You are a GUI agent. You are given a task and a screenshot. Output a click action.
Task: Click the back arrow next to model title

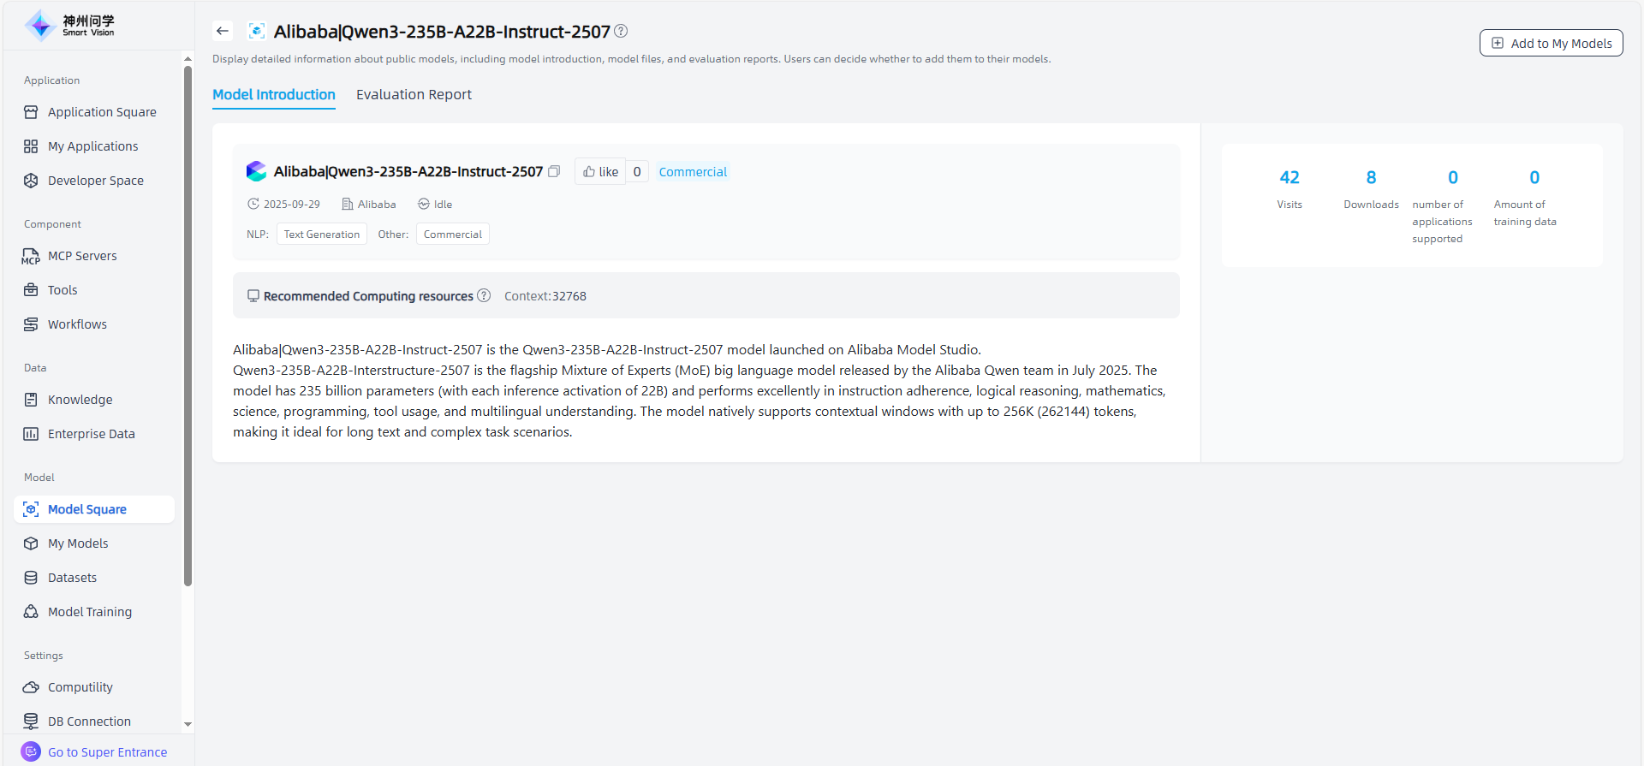point(223,32)
